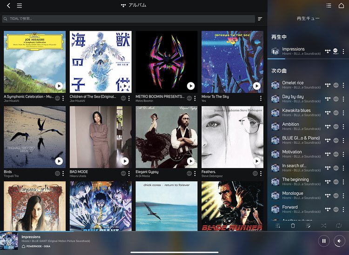349x255 pixels.
Task: Open the album sort options
Action: click(260, 19)
